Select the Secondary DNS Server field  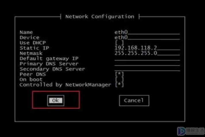[147, 69]
